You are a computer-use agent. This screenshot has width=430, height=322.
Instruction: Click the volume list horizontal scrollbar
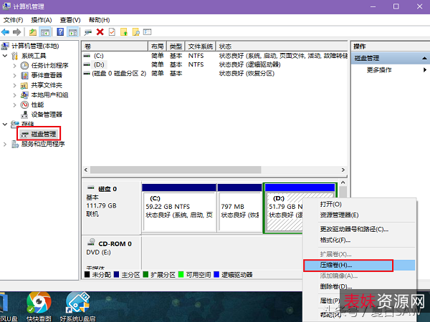pos(176,170)
